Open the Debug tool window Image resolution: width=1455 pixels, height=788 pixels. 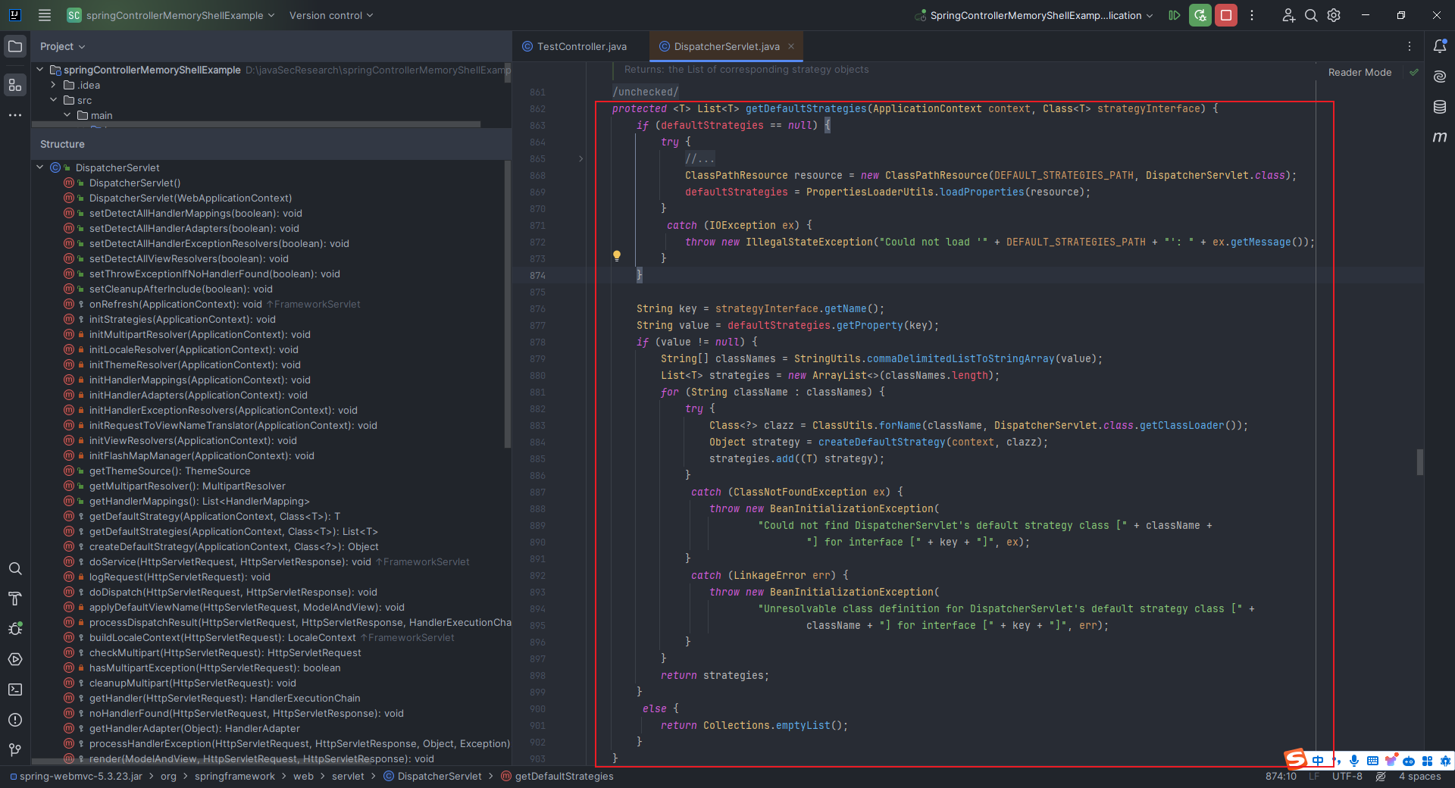coord(15,629)
